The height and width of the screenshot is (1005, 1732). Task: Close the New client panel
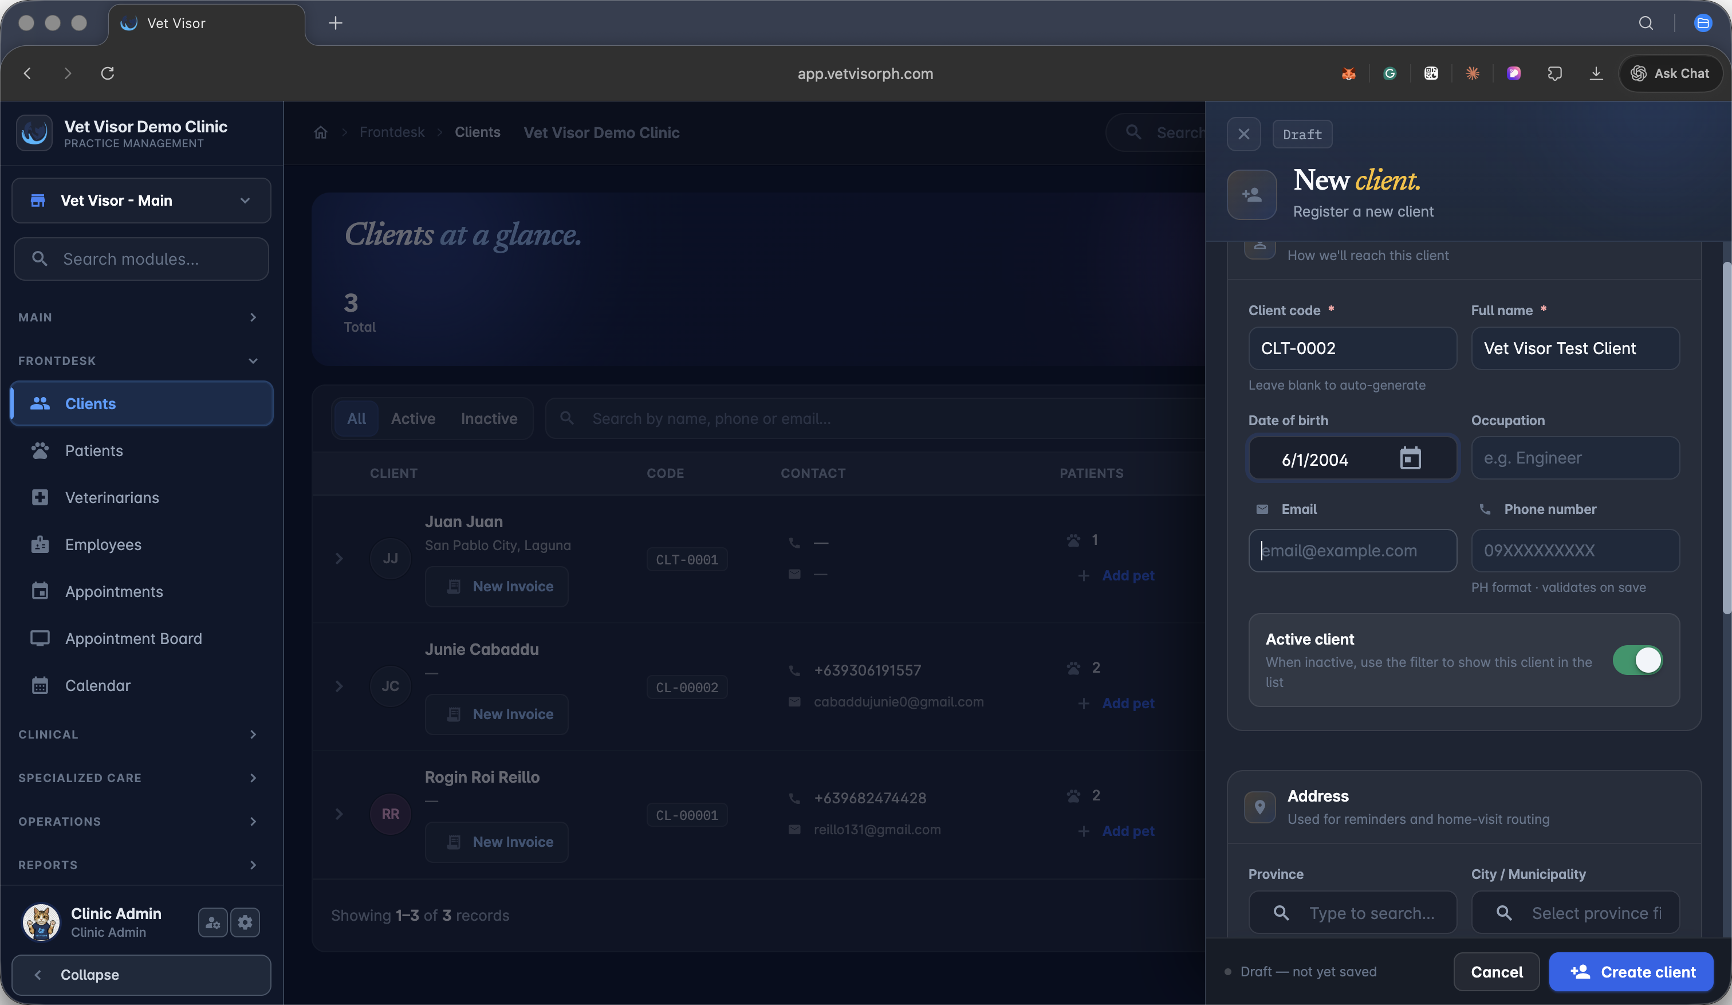(x=1244, y=134)
